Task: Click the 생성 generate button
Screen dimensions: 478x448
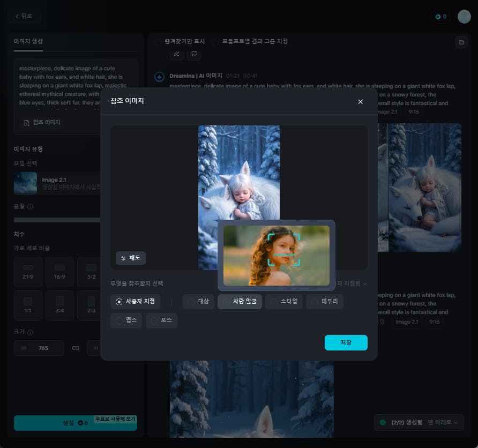Action: point(76,423)
